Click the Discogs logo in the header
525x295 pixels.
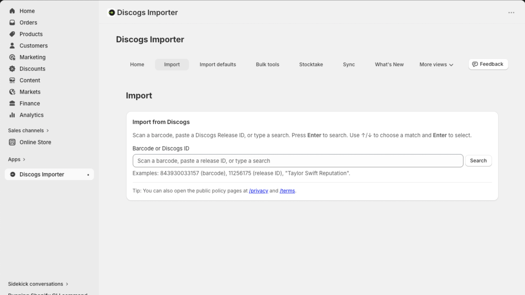pyautogui.click(x=112, y=12)
